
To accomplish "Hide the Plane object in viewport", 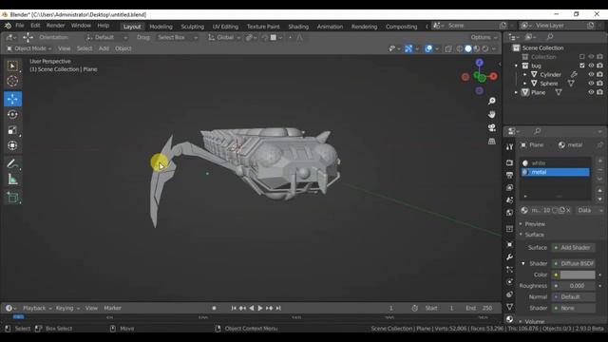I will 591,92.
